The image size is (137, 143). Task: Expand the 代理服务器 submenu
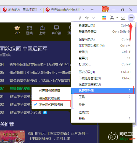pyautogui.click(x=103, y=91)
